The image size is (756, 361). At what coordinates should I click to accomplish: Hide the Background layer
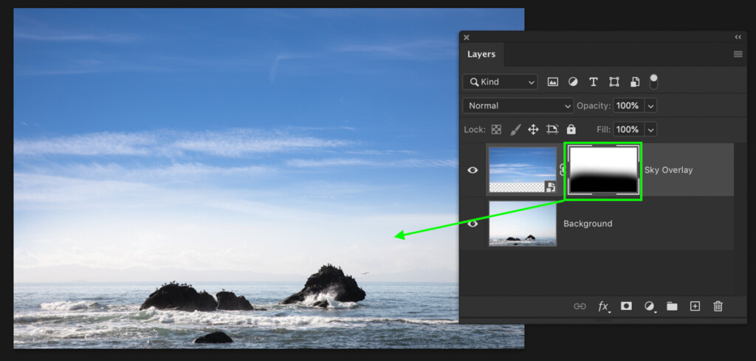[x=472, y=223]
